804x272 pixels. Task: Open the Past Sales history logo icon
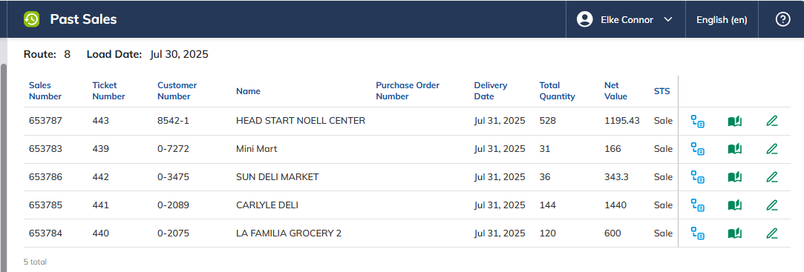[x=32, y=19]
